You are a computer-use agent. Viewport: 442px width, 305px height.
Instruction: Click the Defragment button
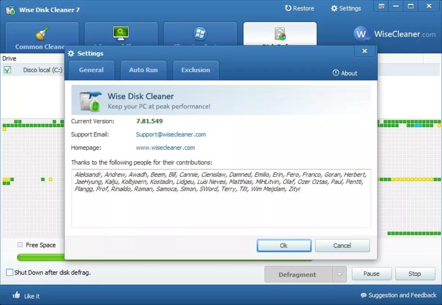[298, 274]
